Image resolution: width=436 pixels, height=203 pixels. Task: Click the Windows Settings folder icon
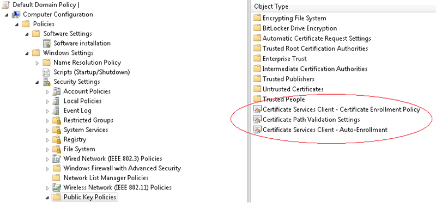[36, 53]
